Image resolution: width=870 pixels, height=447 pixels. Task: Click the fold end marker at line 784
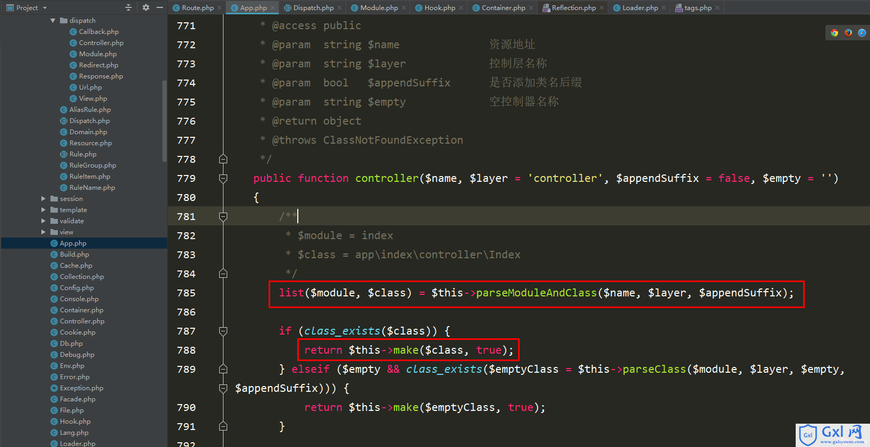point(223,274)
